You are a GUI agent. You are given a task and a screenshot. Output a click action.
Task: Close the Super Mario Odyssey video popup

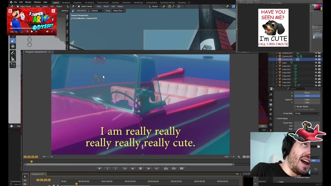(x=53, y=11)
